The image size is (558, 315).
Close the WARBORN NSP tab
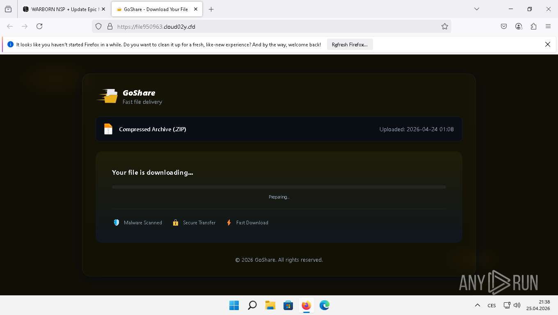click(x=103, y=9)
